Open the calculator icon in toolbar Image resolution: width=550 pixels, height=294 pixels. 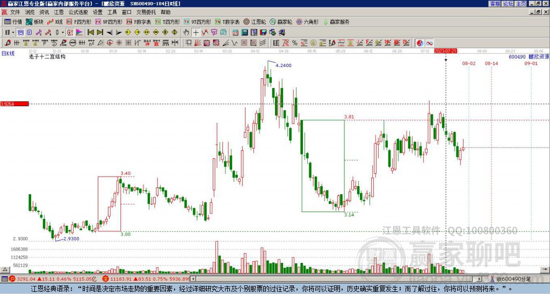[245, 32]
